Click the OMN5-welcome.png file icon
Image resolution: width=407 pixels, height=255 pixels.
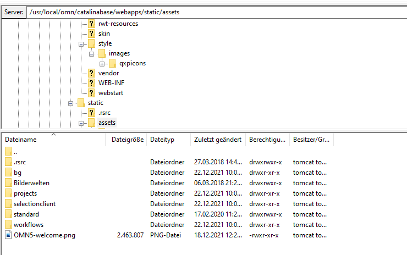(8, 235)
